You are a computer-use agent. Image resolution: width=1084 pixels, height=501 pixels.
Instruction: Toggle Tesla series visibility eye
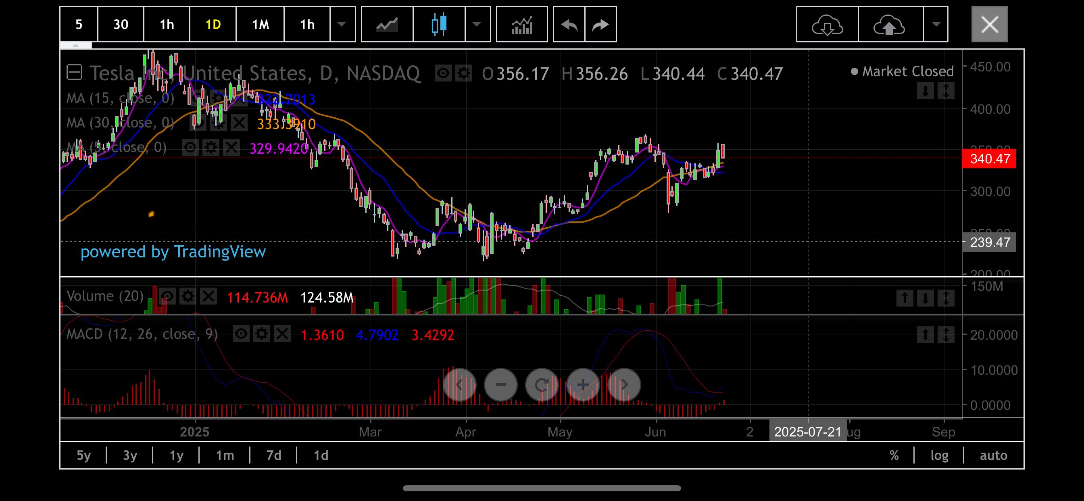click(x=443, y=74)
